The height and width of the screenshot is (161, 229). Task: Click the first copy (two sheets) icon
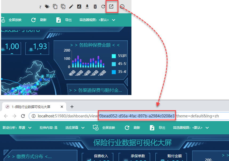(x=55, y=7)
